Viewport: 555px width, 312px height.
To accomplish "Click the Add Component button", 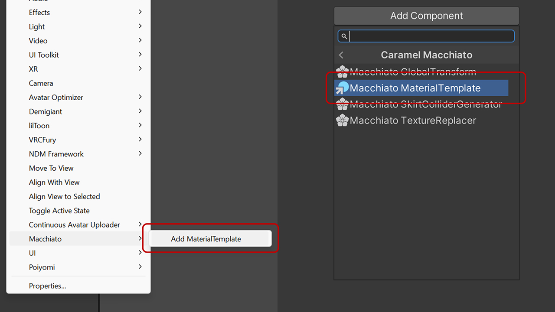I will [x=426, y=16].
